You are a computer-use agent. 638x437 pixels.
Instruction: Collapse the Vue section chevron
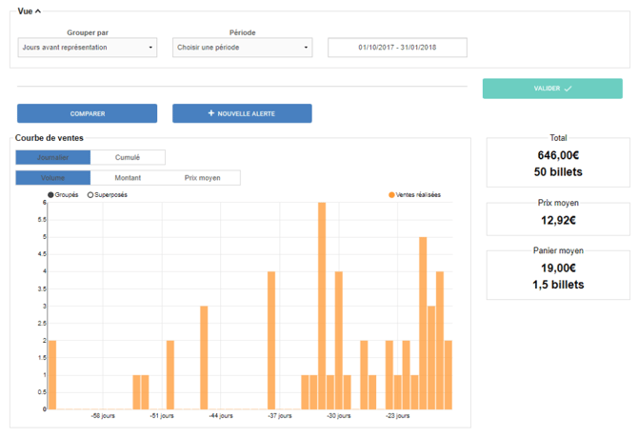point(37,10)
